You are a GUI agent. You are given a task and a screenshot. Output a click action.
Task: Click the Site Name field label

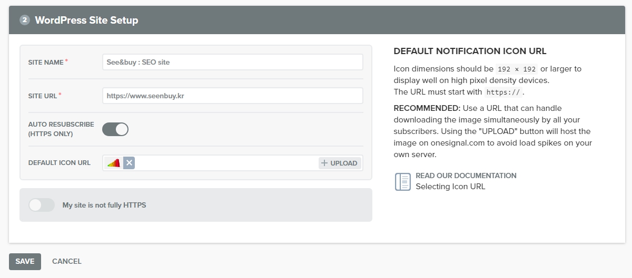coord(46,62)
